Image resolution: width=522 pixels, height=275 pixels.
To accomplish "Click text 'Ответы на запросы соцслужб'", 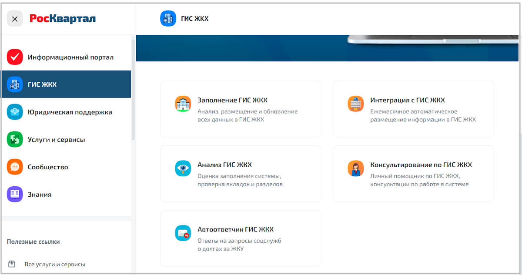I will tap(240, 241).
